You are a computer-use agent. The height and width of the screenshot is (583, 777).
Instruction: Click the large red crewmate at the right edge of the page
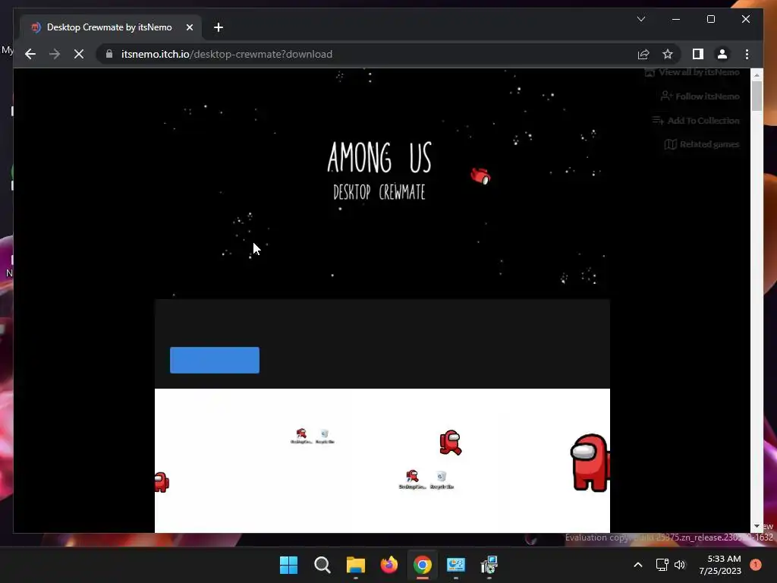point(590,462)
